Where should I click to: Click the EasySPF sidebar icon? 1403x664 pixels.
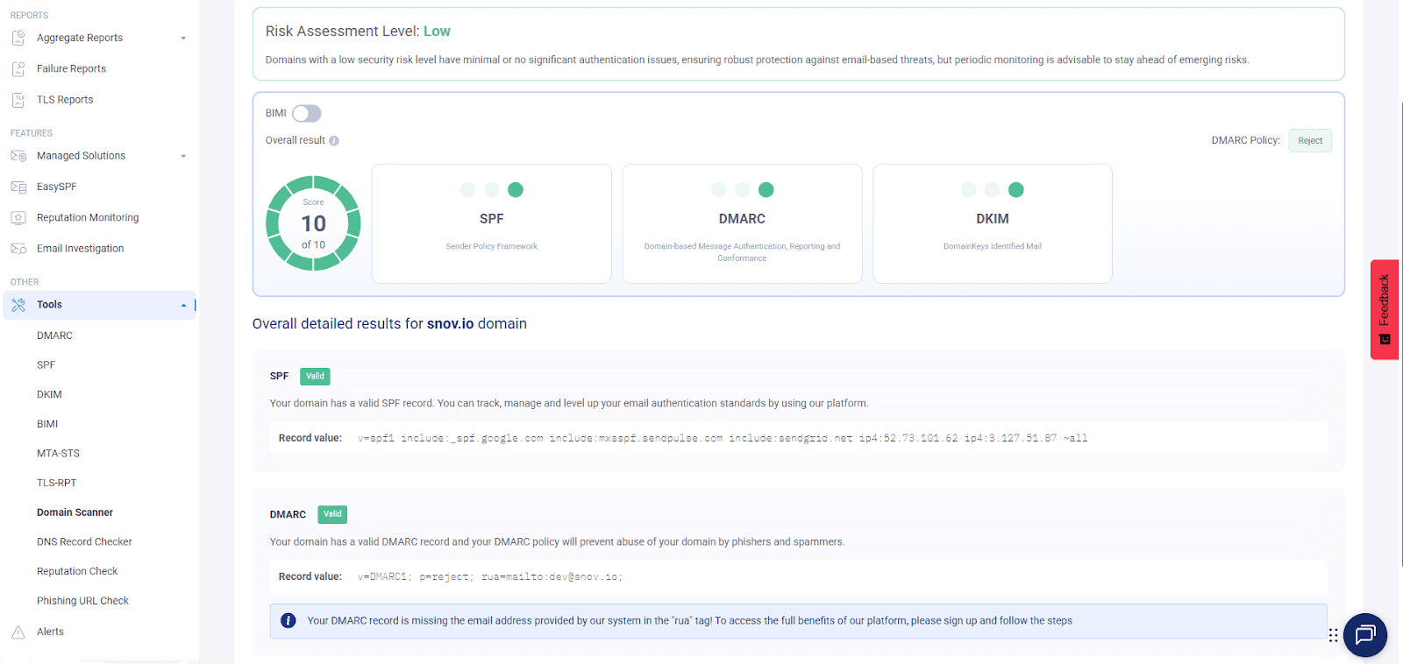[x=18, y=187]
